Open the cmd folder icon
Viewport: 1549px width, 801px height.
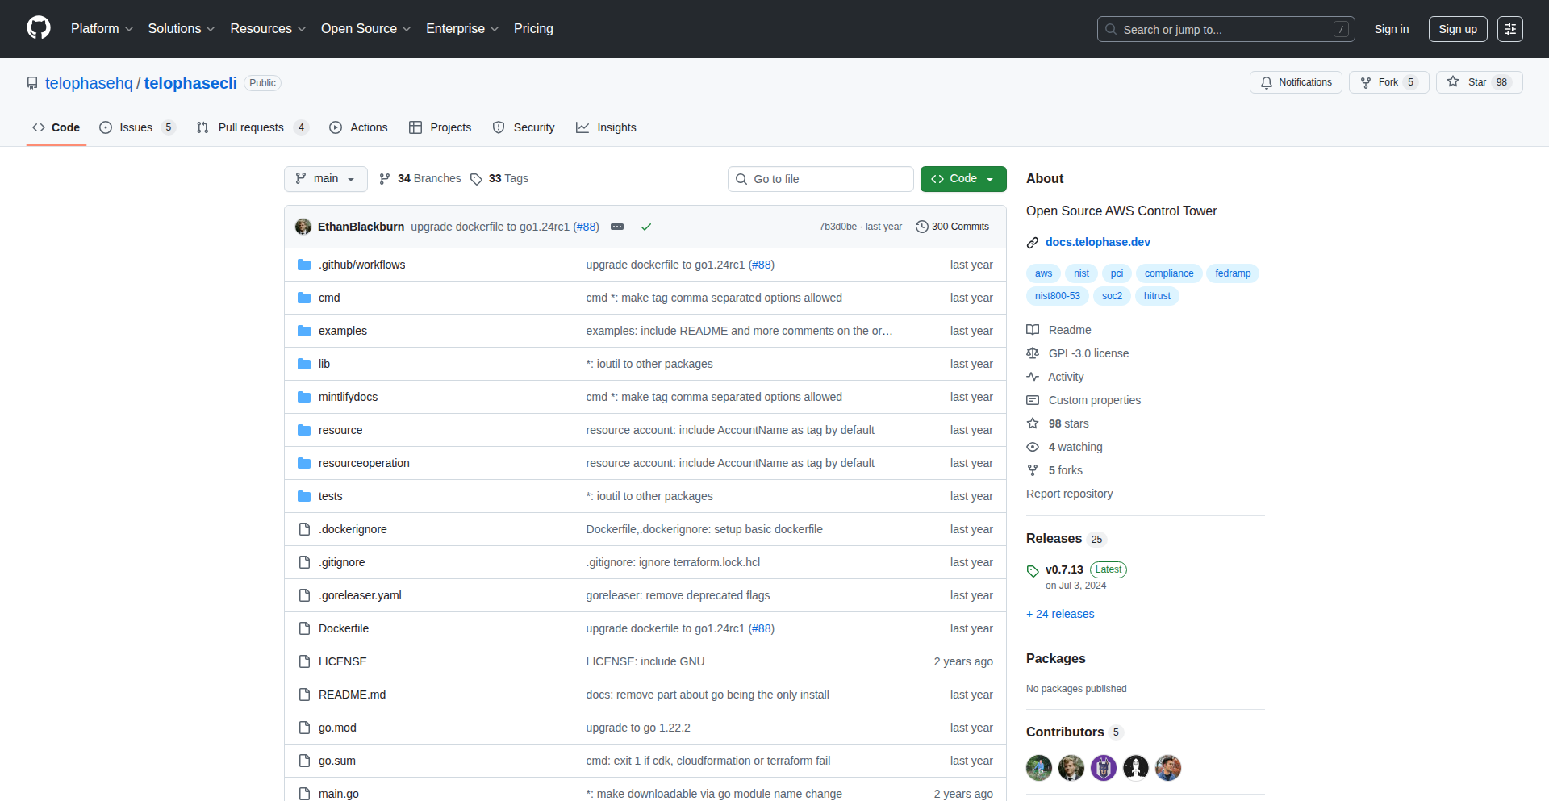[x=304, y=298]
